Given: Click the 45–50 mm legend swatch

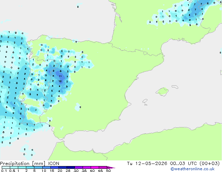Looking at the screenshot, I should point(103,167).
